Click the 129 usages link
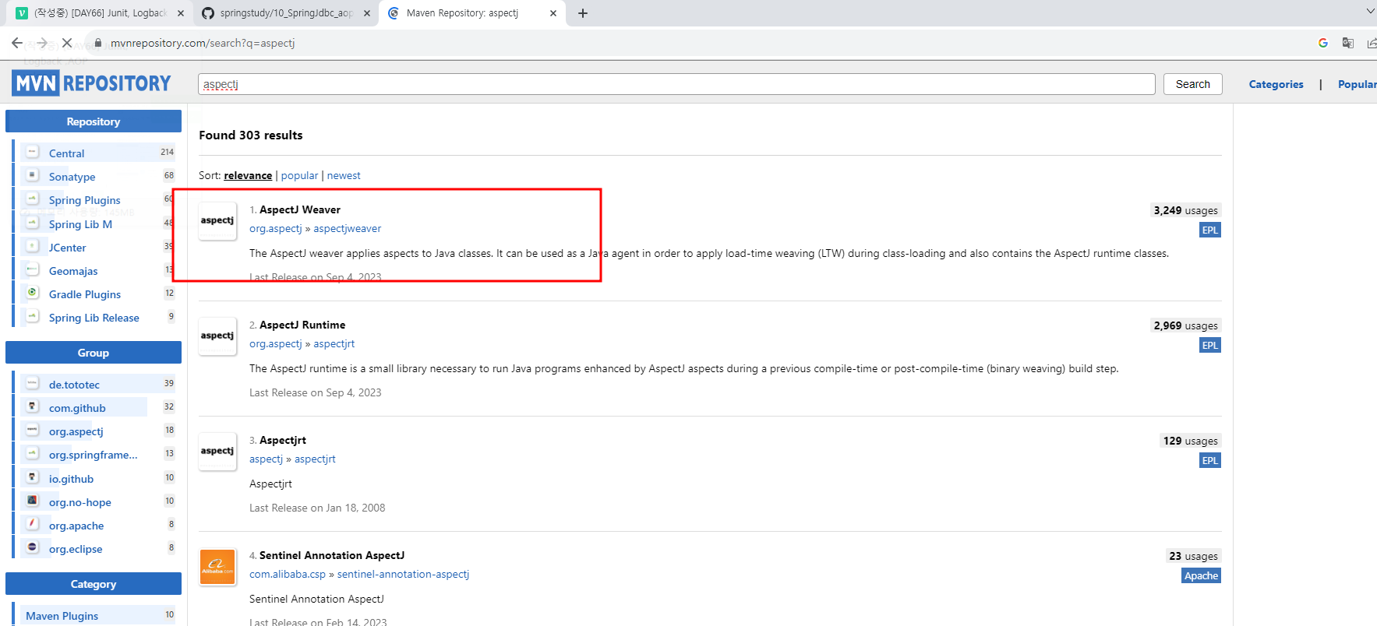The width and height of the screenshot is (1377, 626). click(x=1190, y=441)
